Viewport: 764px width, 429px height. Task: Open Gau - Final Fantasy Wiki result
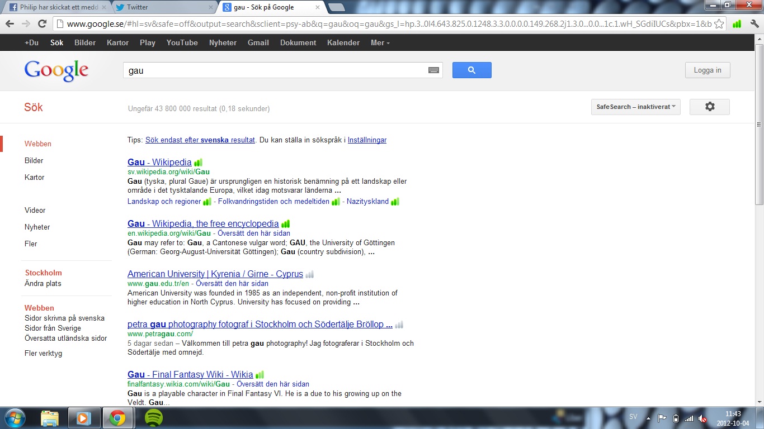(x=190, y=374)
